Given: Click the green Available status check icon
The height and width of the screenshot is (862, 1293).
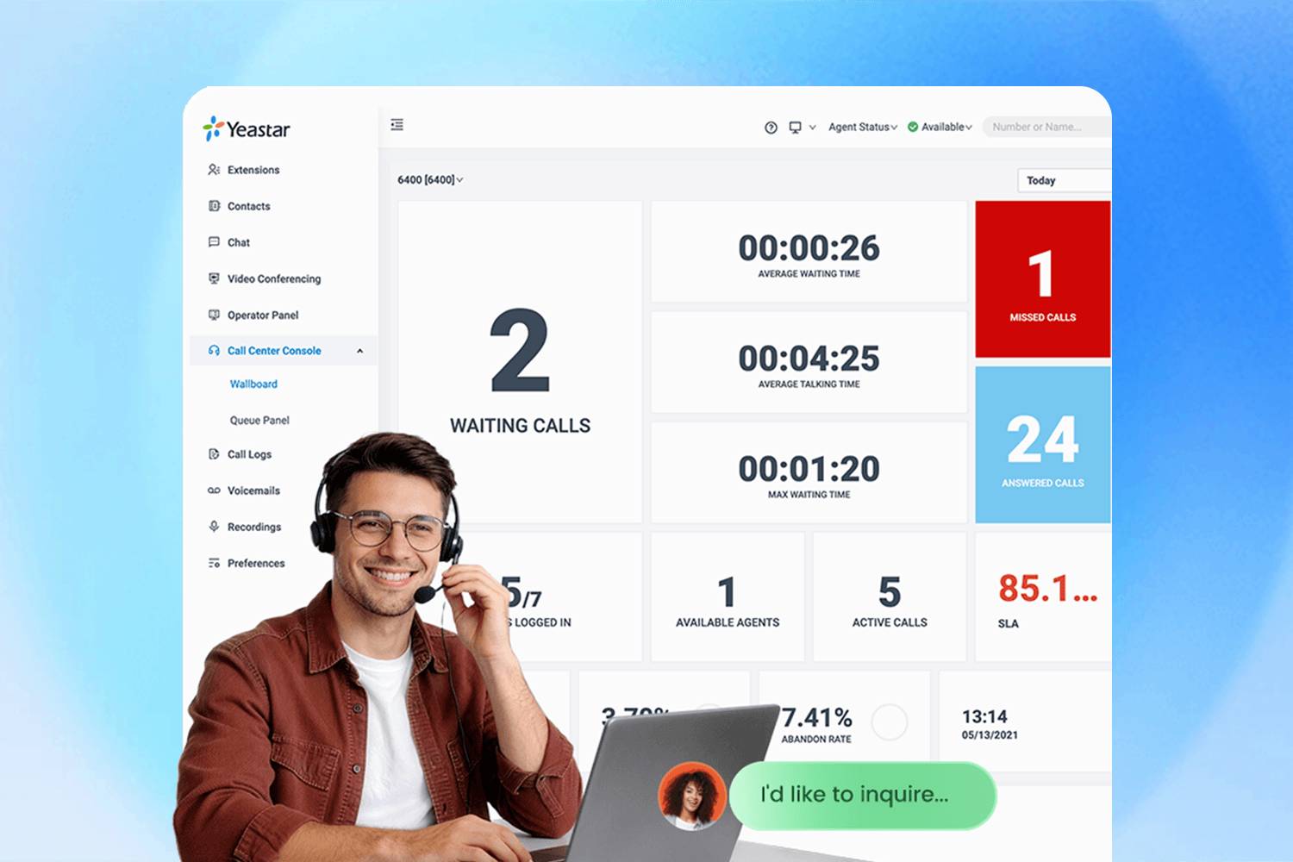Looking at the screenshot, I should tap(913, 127).
